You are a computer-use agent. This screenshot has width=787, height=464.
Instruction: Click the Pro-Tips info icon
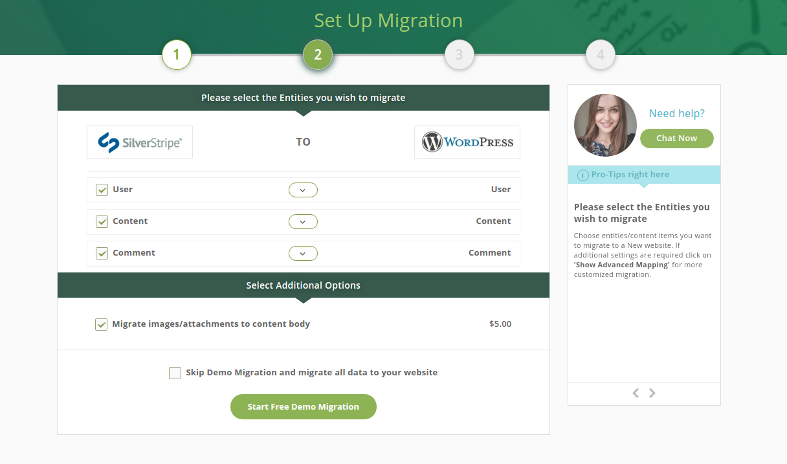point(582,175)
